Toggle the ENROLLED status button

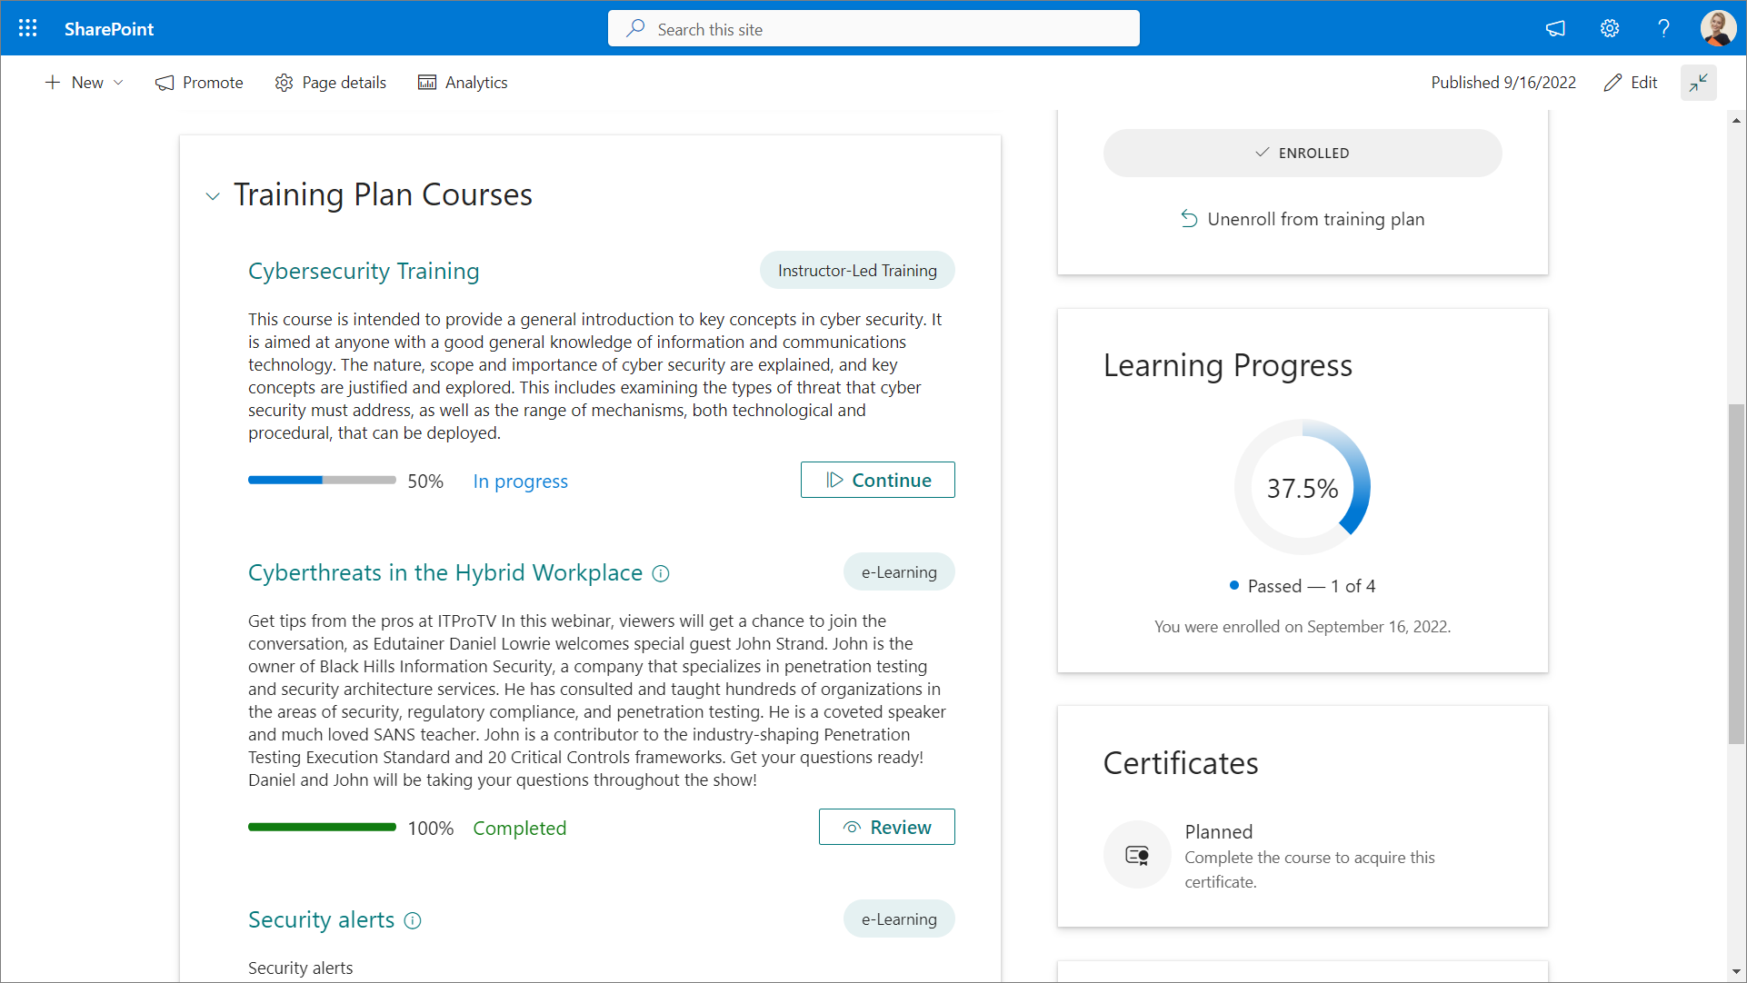(x=1302, y=153)
